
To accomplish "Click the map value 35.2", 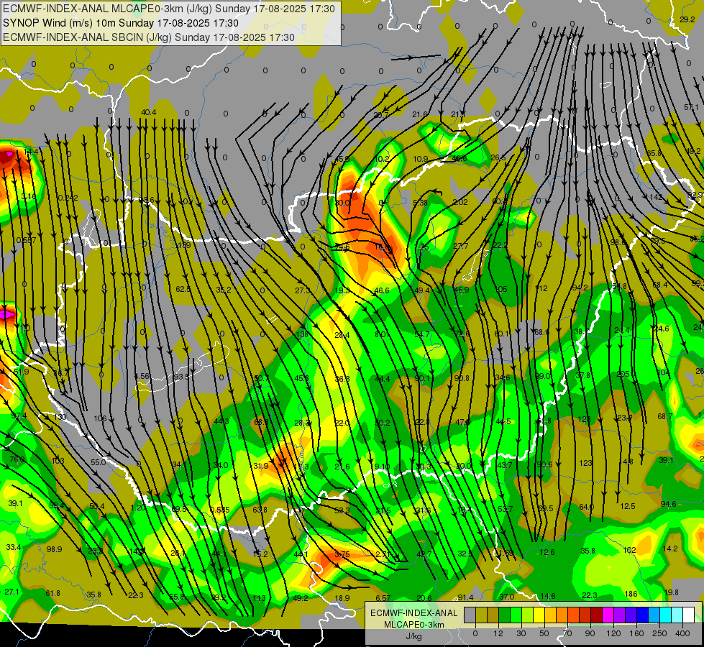I will (224, 290).
